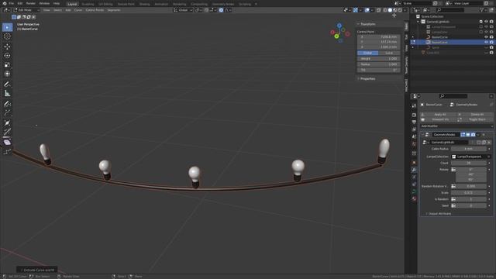Open the Scene properties tab icon
This screenshot has width=496, height=279.
tap(414, 136)
